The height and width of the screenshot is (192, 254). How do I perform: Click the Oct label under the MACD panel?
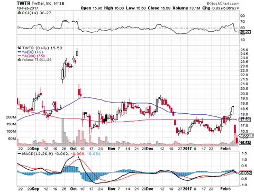tap(74, 189)
